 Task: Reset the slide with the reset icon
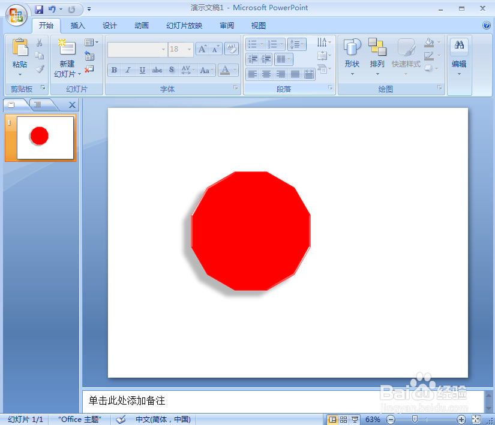pyautogui.click(x=89, y=56)
